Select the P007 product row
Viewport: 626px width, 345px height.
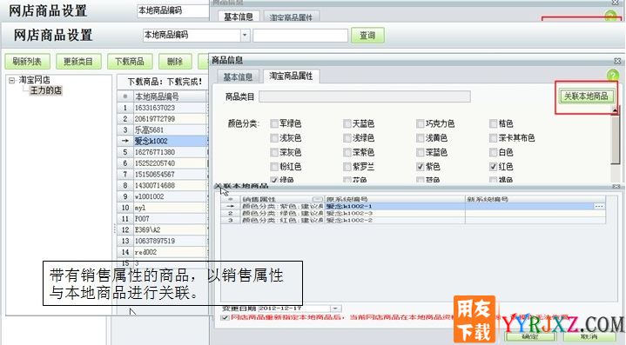click(x=162, y=219)
